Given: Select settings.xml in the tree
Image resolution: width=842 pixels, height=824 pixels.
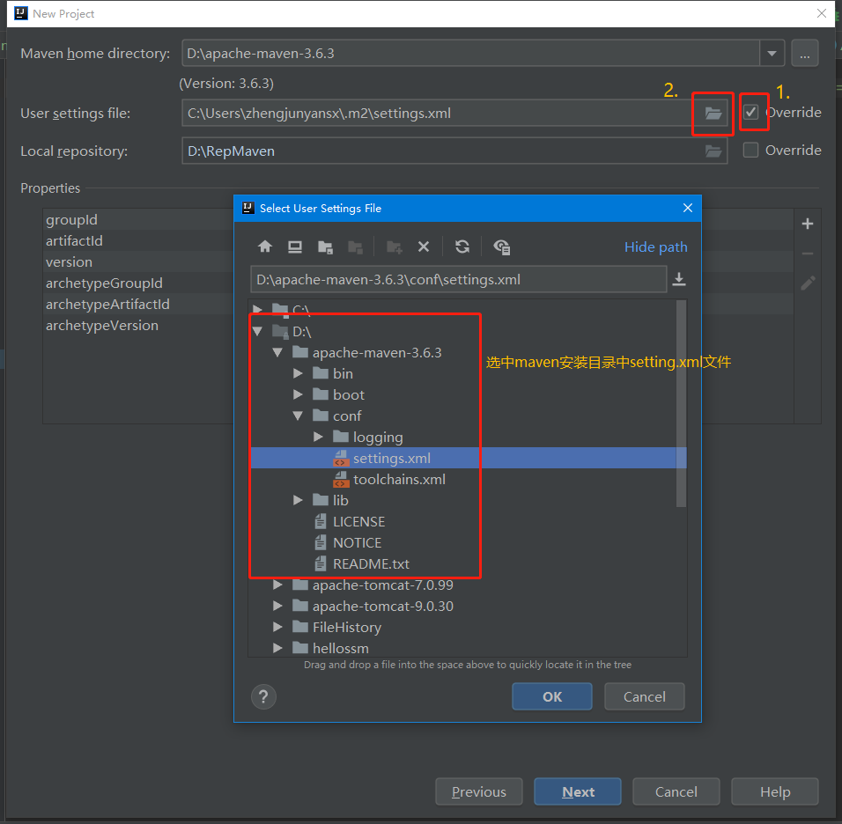Looking at the screenshot, I should pyautogui.click(x=469, y=458).
